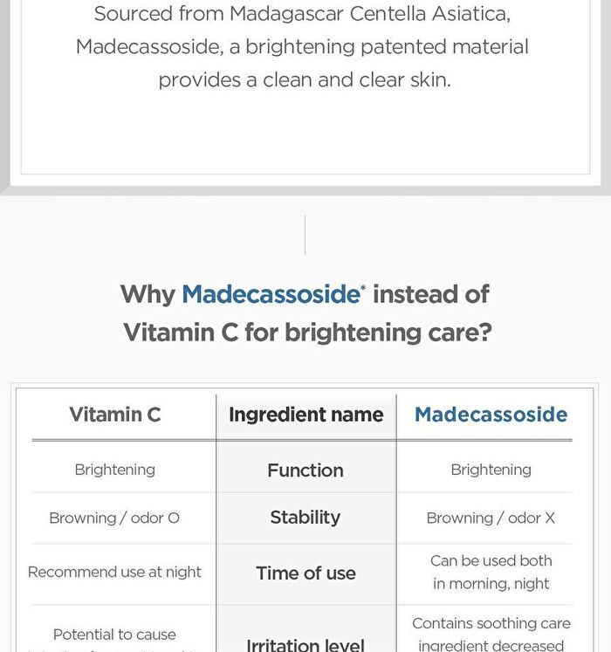The width and height of the screenshot is (611, 652).
Task: Click Contains soothing care ingredient cell
Action: [491, 635]
